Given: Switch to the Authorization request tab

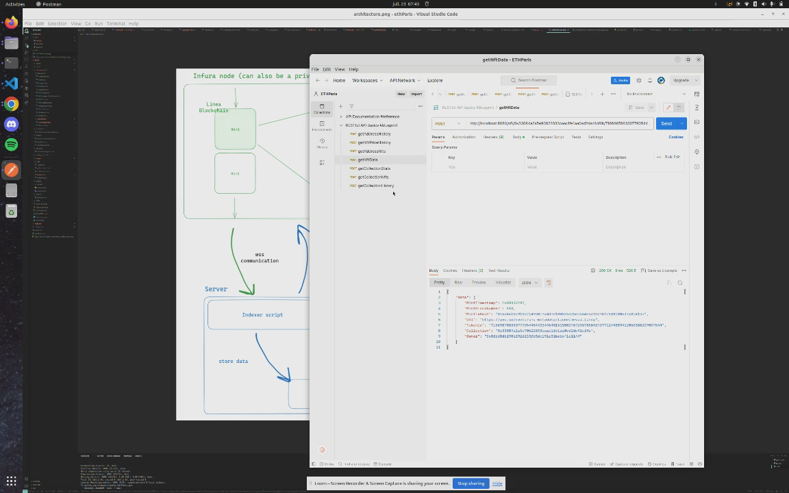Looking at the screenshot, I should click(x=464, y=138).
